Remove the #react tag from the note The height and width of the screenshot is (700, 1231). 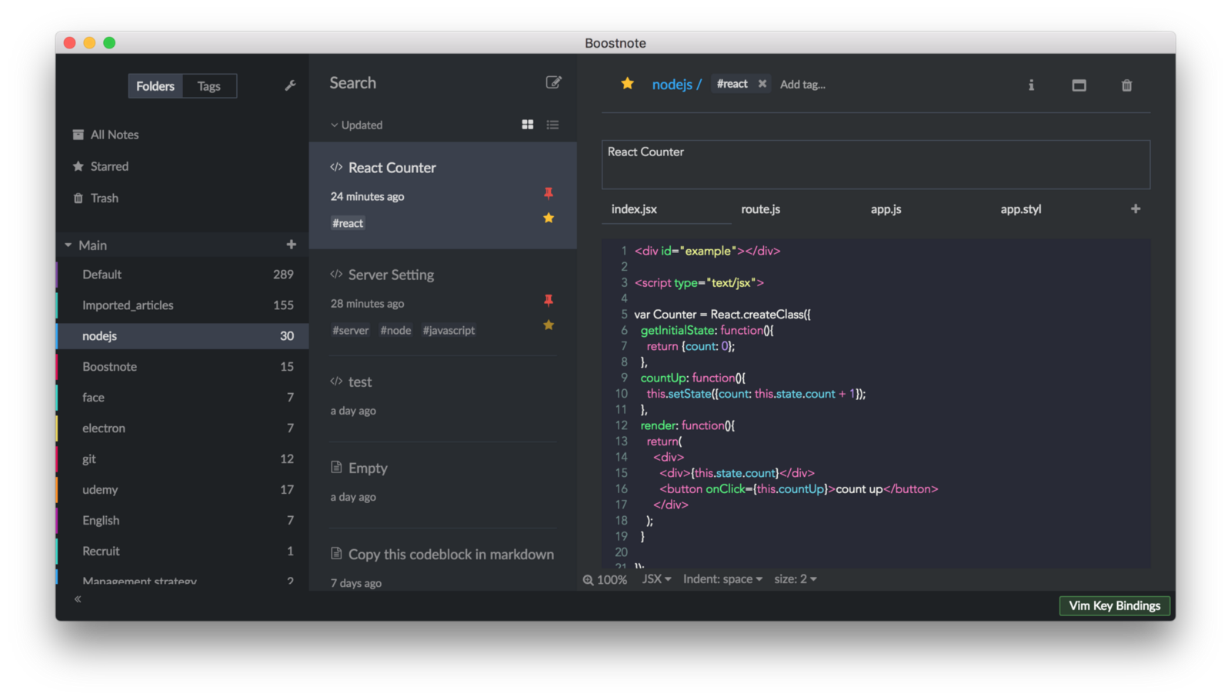(x=762, y=84)
